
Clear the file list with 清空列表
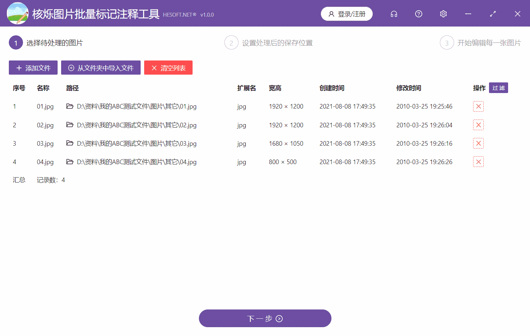click(x=168, y=68)
